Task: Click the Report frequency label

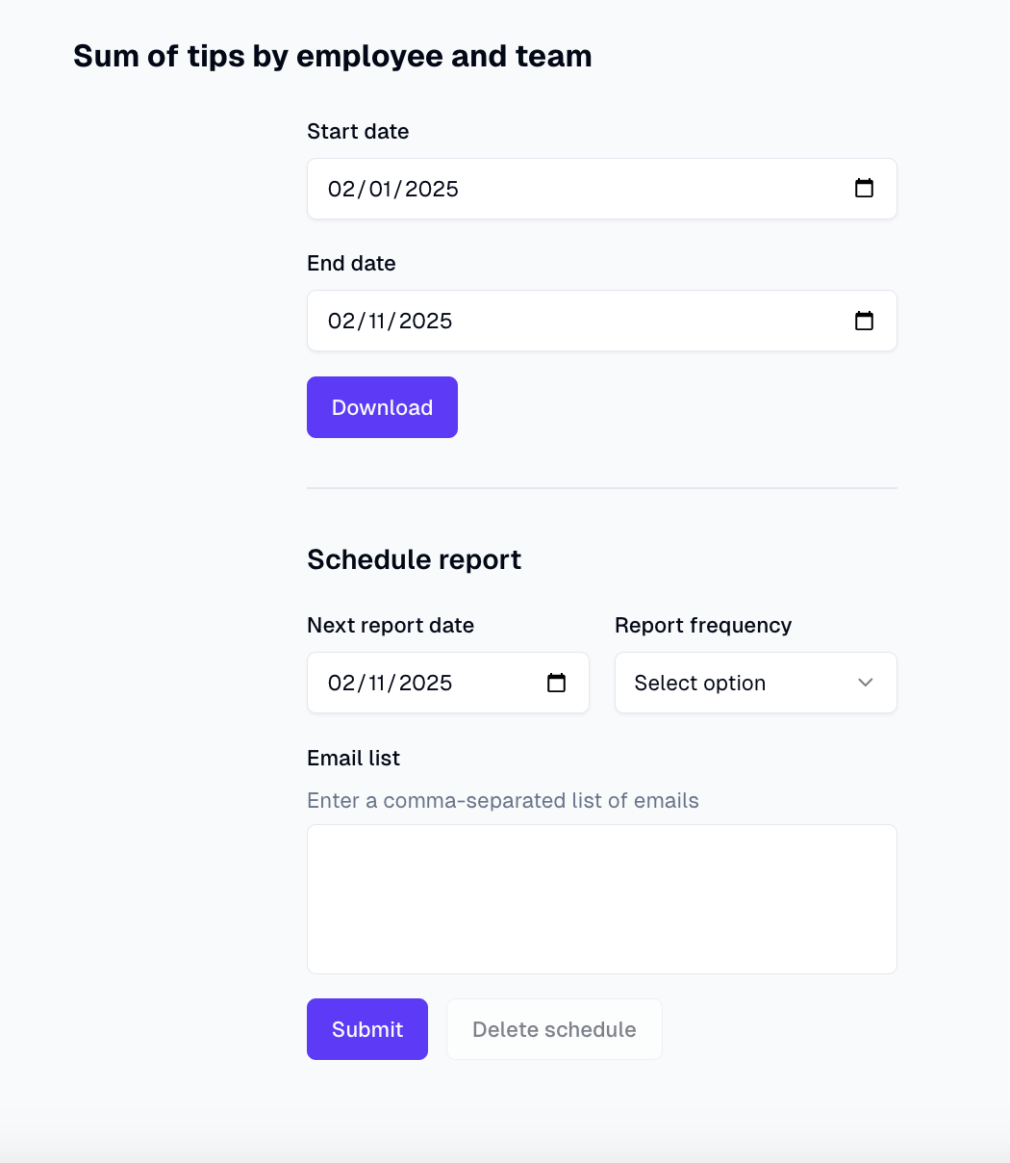Action: pos(703,625)
